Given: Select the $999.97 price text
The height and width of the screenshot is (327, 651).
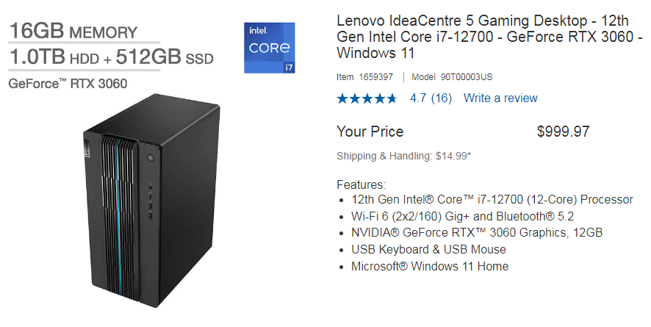Looking at the screenshot, I should pyautogui.click(x=563, y=132).
